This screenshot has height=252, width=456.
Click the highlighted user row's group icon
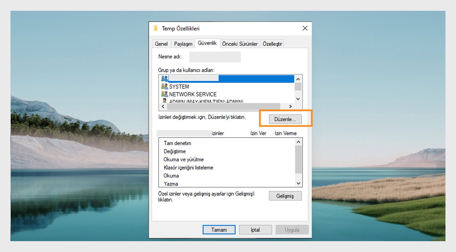pyautogui.click(x=164, y=78)
